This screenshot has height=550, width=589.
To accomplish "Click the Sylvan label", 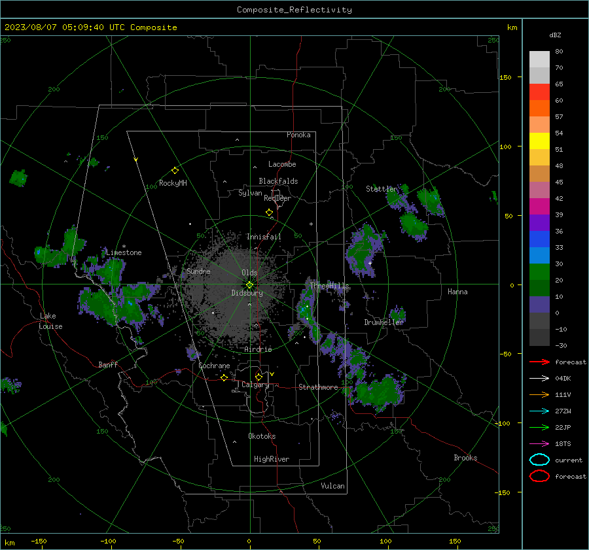I will tap(250, 193).
